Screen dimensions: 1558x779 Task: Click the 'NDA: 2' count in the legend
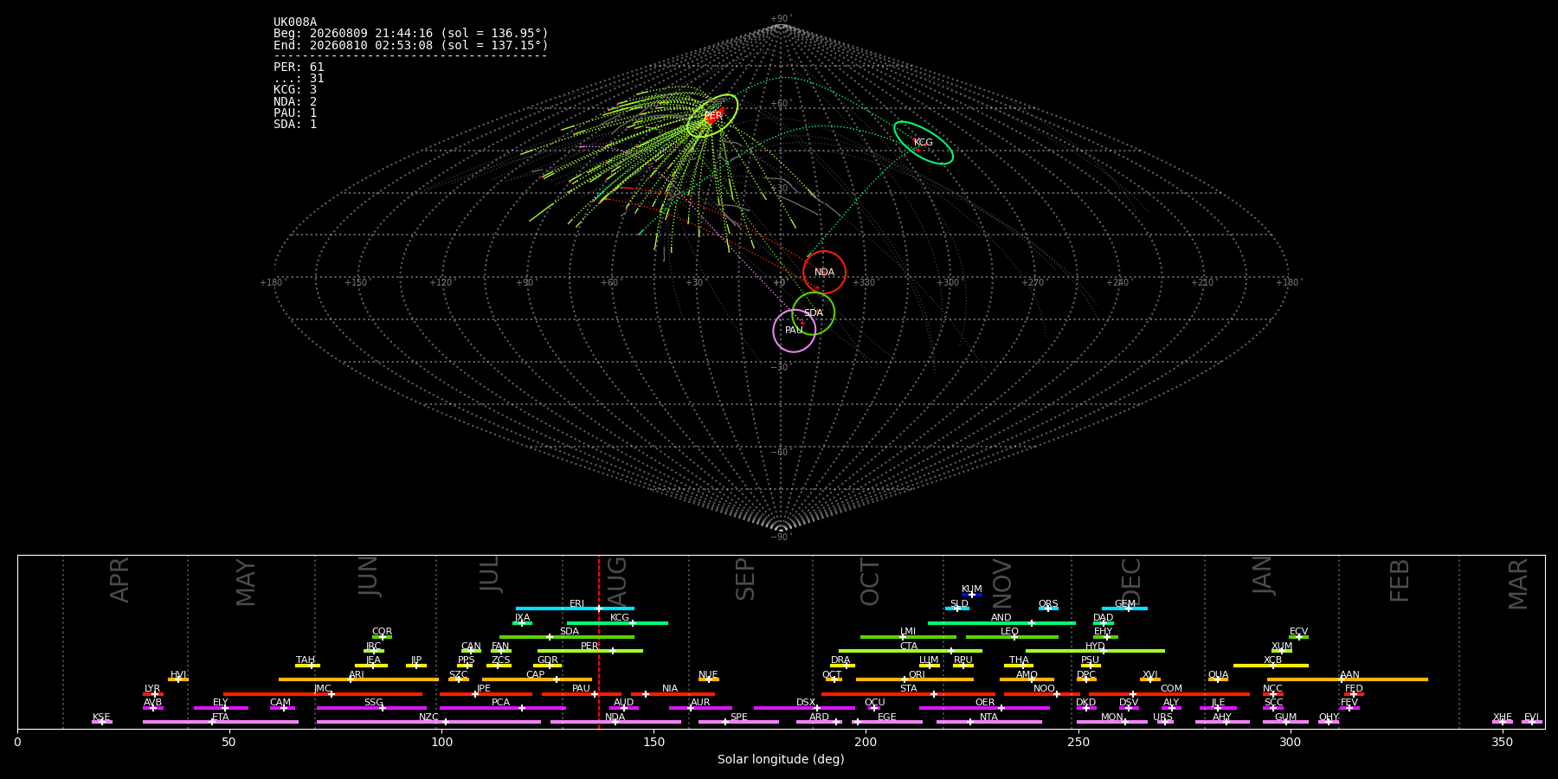coord(295,101)
